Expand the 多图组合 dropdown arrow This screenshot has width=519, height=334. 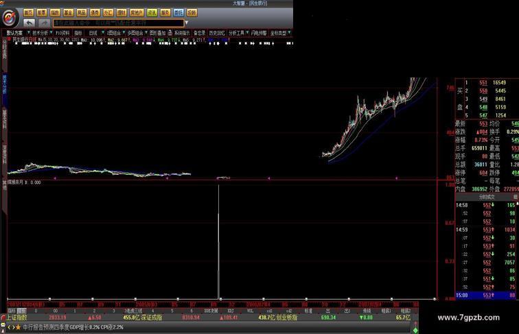pyautogui.click(x=146, y=32)
